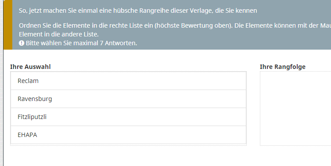
Task: Pick the EHAPA entry
Action: click(128, 135)
